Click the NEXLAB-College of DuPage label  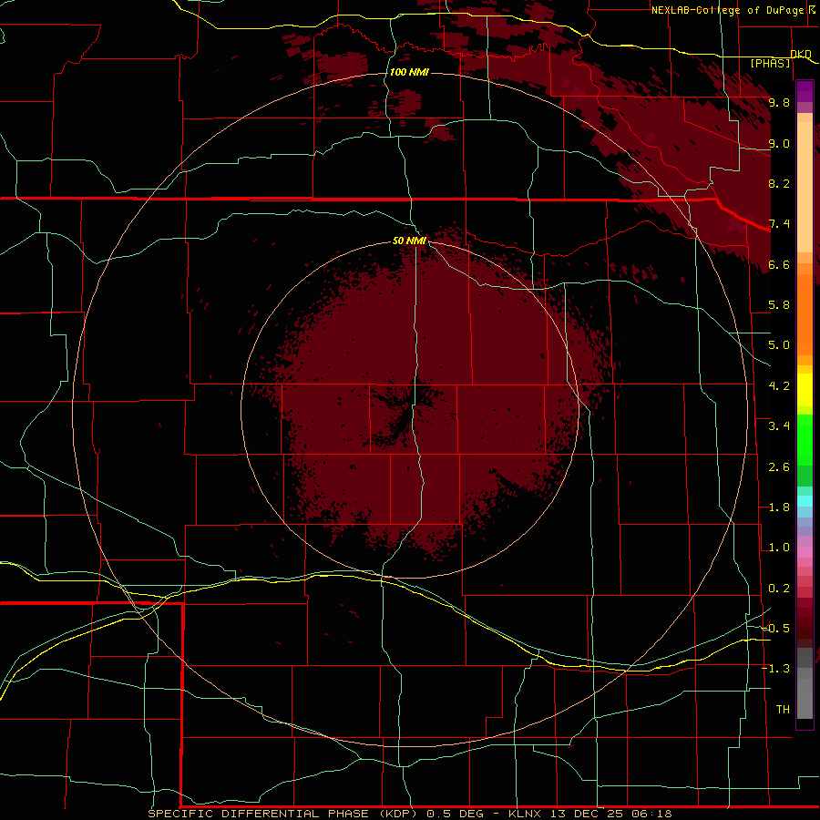[728, 10]
